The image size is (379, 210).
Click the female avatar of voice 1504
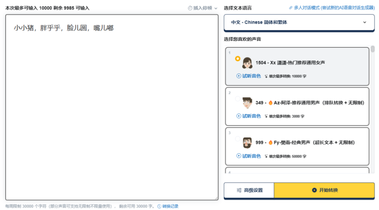[247, 63]
